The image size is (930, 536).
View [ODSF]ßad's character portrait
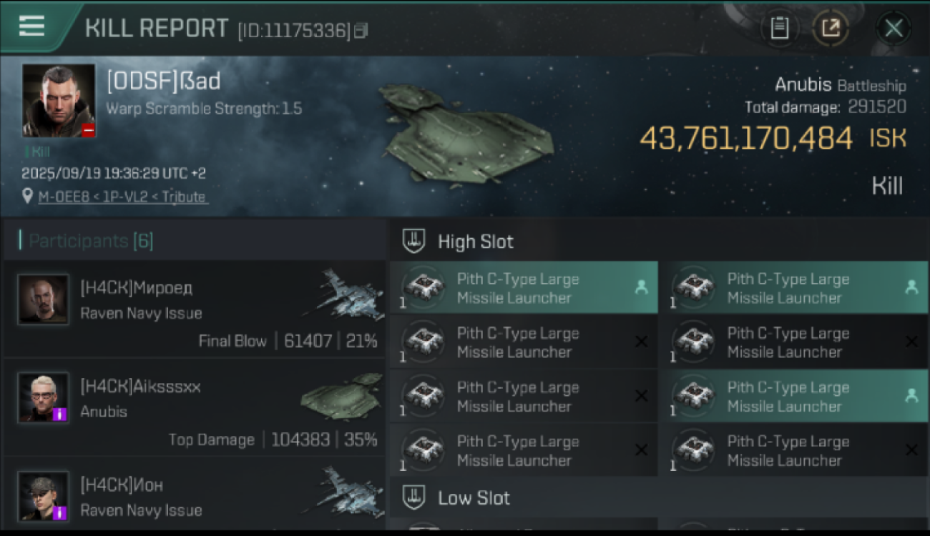pyautogui.click(x=58, y=100)
